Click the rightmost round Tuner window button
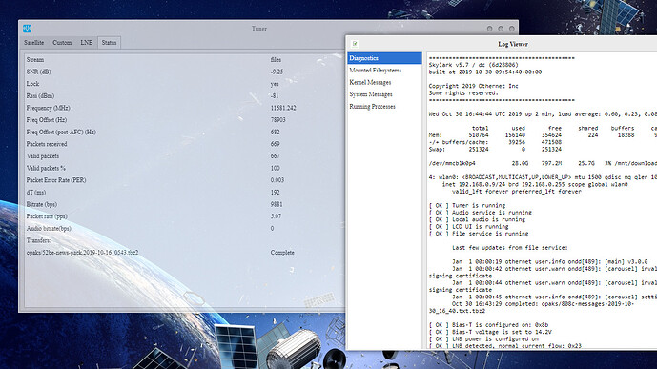 point(512,29)
